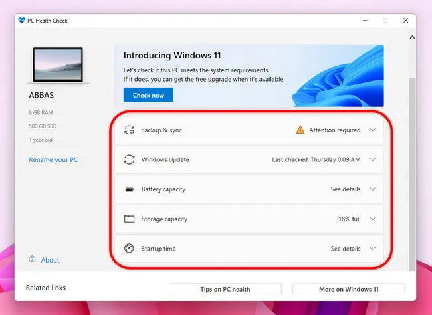The height and width of the screenshot is (315, 432).
Task: Expand the Windows Update section chevron
Action: point(372,160)
